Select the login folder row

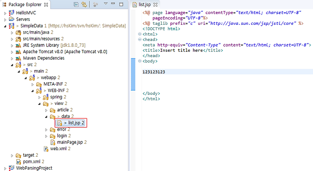tap(62, 136)
